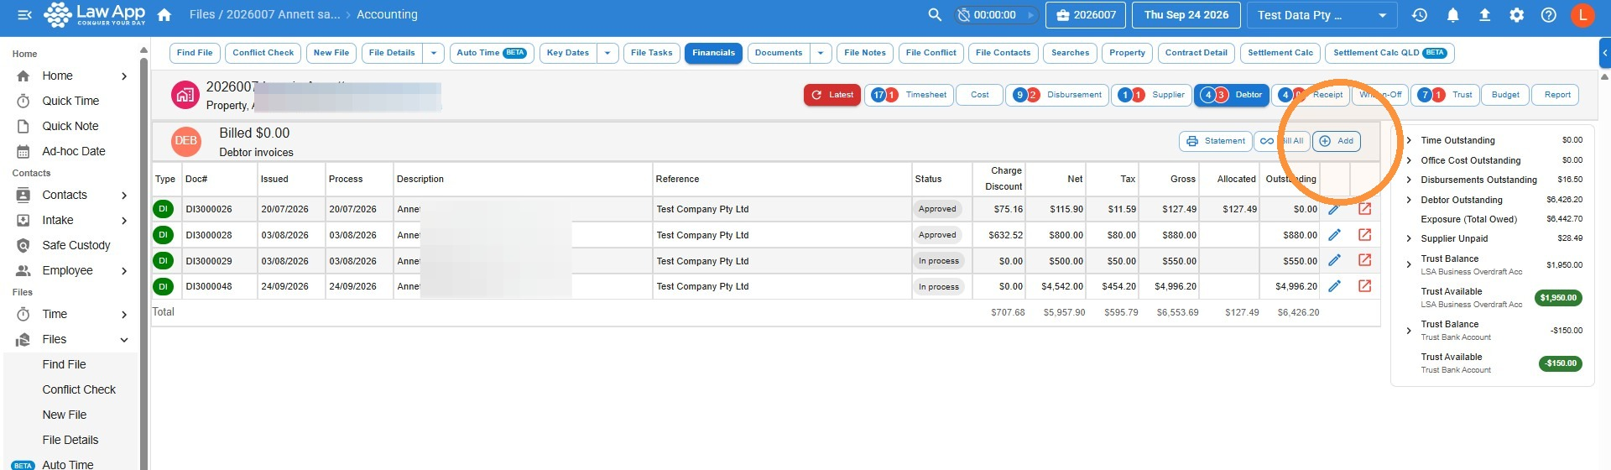Click the upload arrow icon
The height and width of the screenshot is (470, 1611).
coord(1484,14)
